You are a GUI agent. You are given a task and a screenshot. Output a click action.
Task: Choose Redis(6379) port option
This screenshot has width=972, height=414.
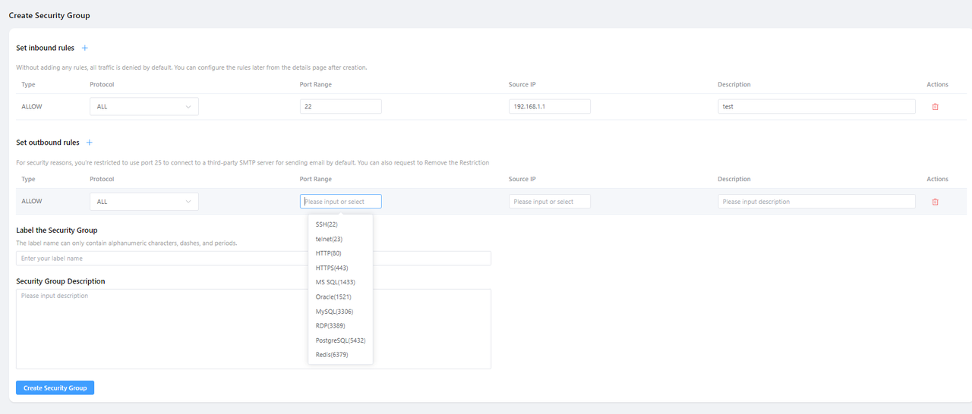pyautogui.click(x=332, y=355)
